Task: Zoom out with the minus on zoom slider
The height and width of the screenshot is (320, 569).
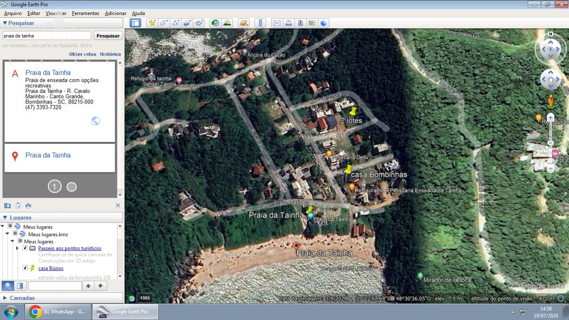Action: click(551, 169)
